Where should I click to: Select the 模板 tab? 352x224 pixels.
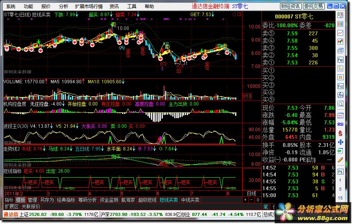(x=21, y=200)
